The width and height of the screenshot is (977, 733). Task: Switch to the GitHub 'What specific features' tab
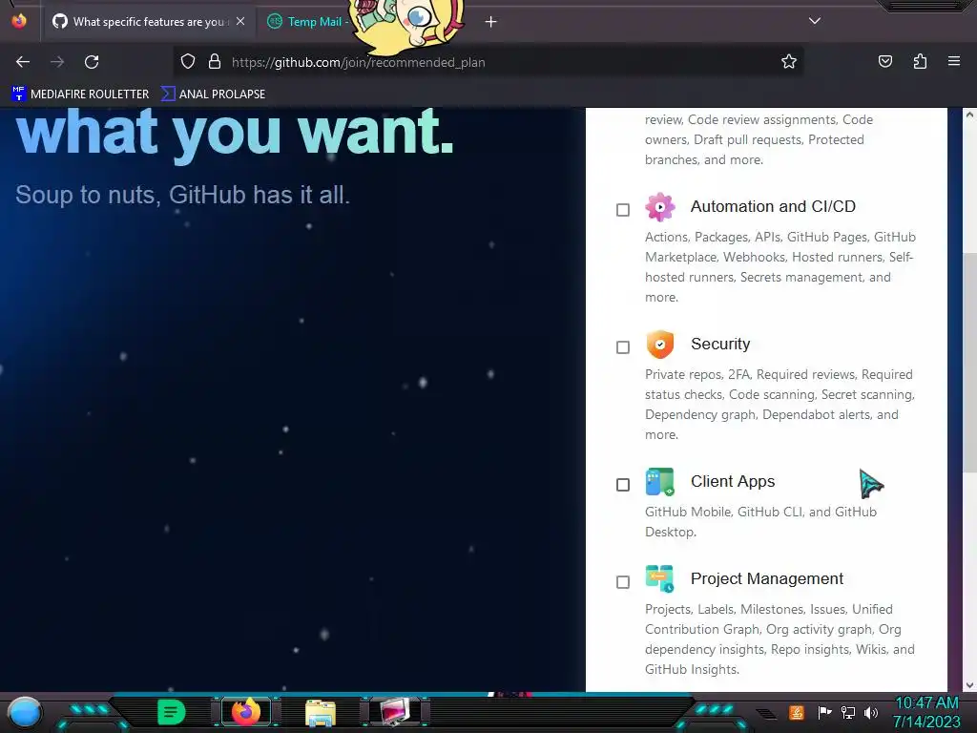tap(148, 22)
